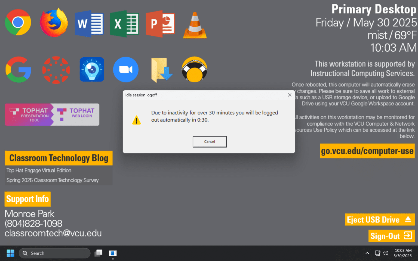Open Google Chrome from desktop

[x=18, y=23]
